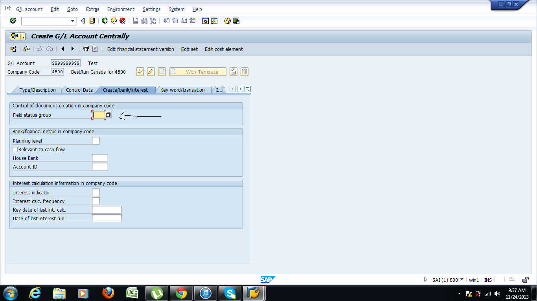Click the Create new session icon
The width and height of the screenshot is (537, 301).
[205, 21]
